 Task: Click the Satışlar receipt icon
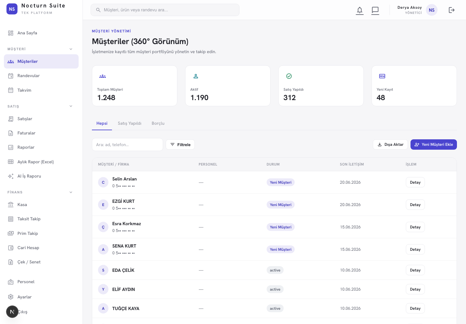coord(11,119)
